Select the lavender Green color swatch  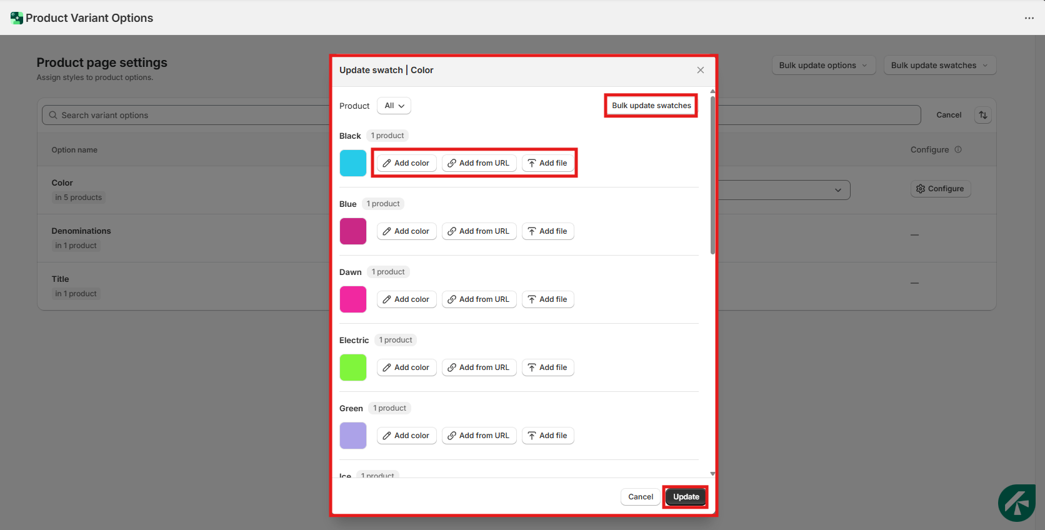pos(353,436)
